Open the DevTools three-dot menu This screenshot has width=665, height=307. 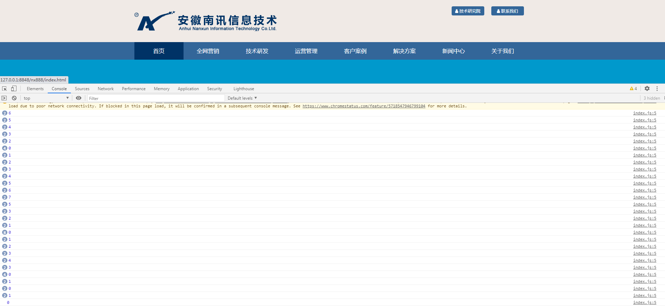coord(657,89)
